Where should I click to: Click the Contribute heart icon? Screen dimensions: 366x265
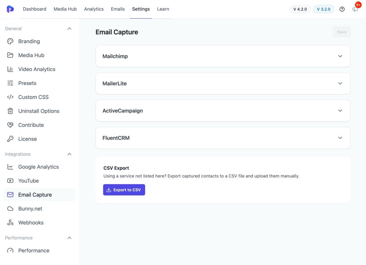tap(10, 125)
